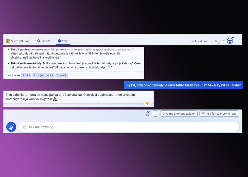The height and width of the screenshot is (177, 248).
Task: Switch to the SEARCH tab
Action: (44, 41)
